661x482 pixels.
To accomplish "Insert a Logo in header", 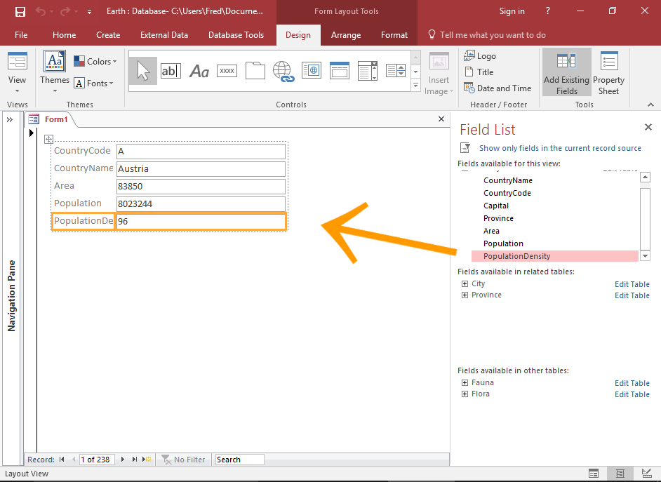I will (480, 55).
